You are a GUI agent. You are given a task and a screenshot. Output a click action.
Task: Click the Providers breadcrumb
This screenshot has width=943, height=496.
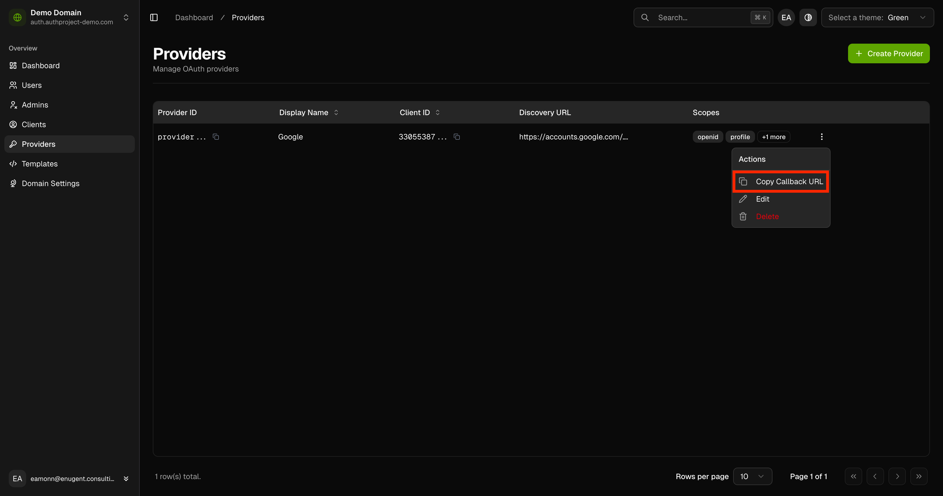(x=248, y=17)
